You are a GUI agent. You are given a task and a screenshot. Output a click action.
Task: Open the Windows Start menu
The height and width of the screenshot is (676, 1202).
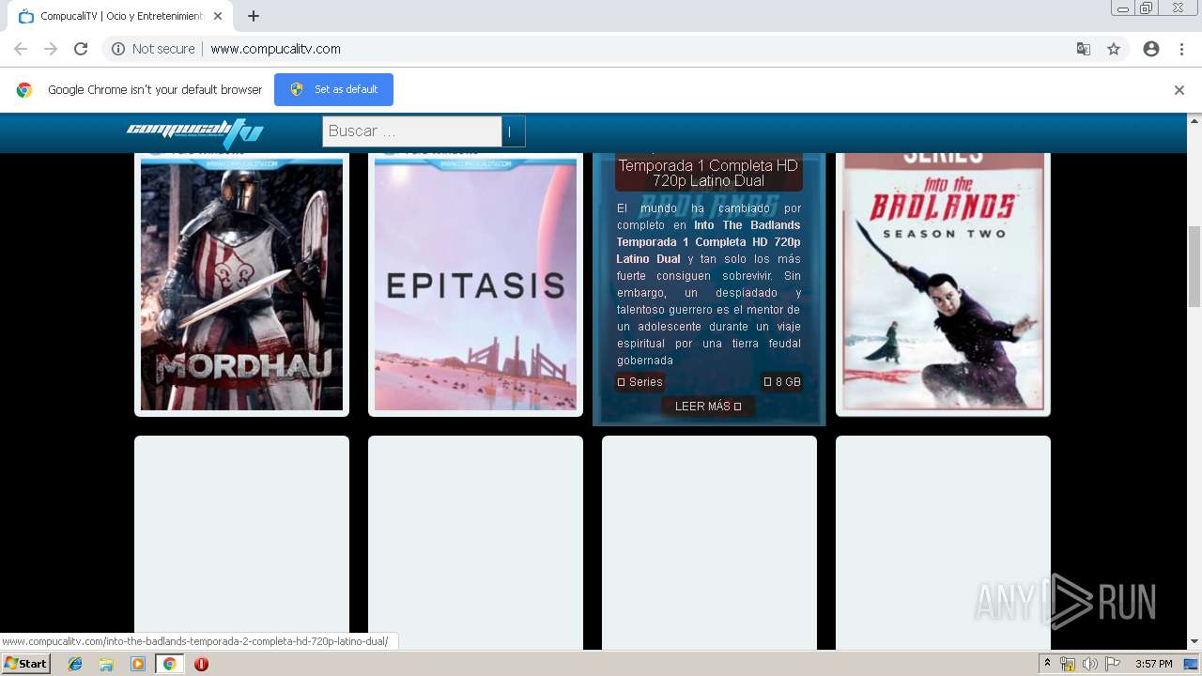(25, 664)
